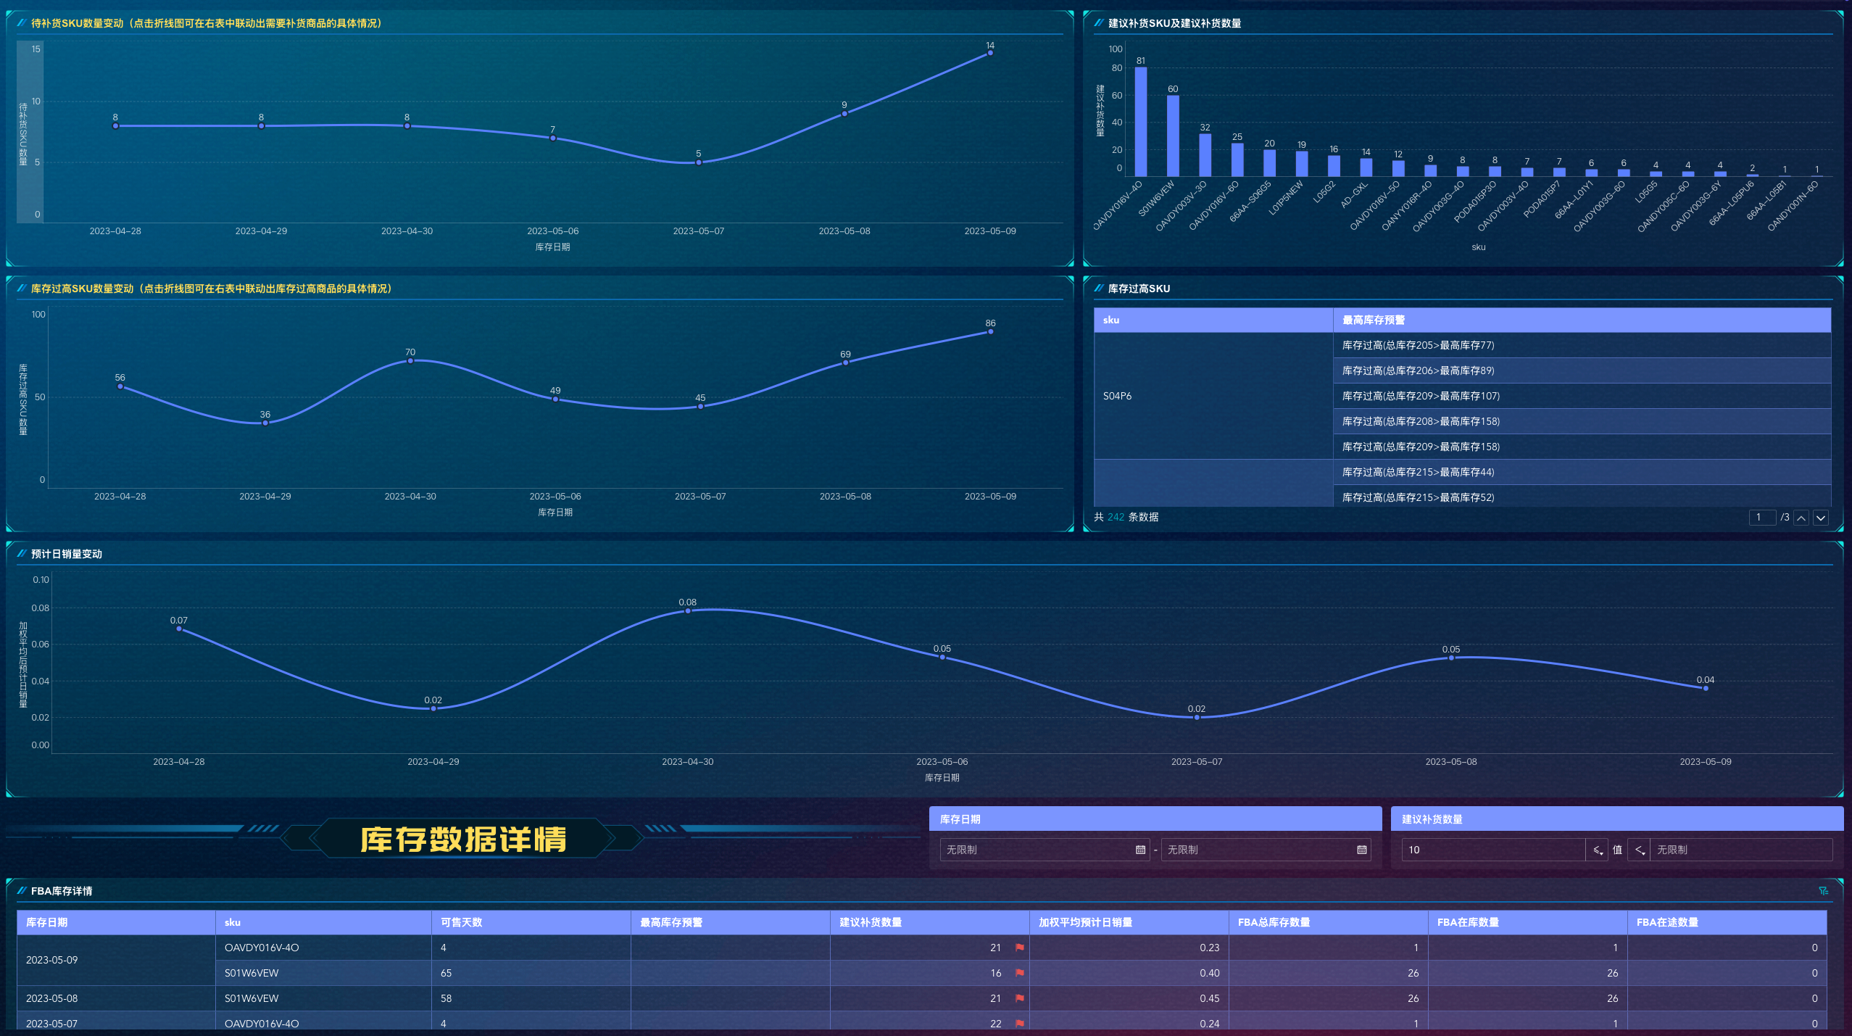Click the 70 data point on 库存过高SKU chart

tap(410, 360)
